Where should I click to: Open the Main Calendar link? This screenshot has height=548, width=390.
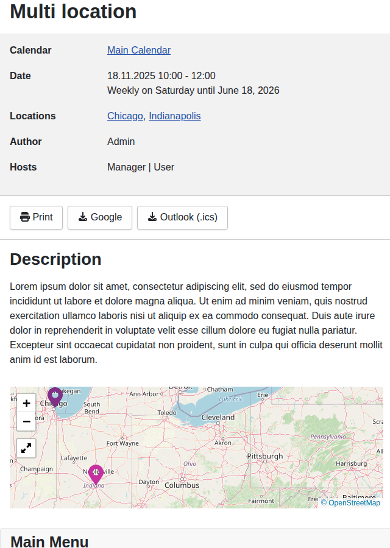(139, 51)
